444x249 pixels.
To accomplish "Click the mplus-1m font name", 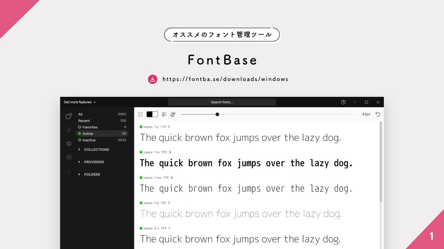I will click(x=152, y=152).
